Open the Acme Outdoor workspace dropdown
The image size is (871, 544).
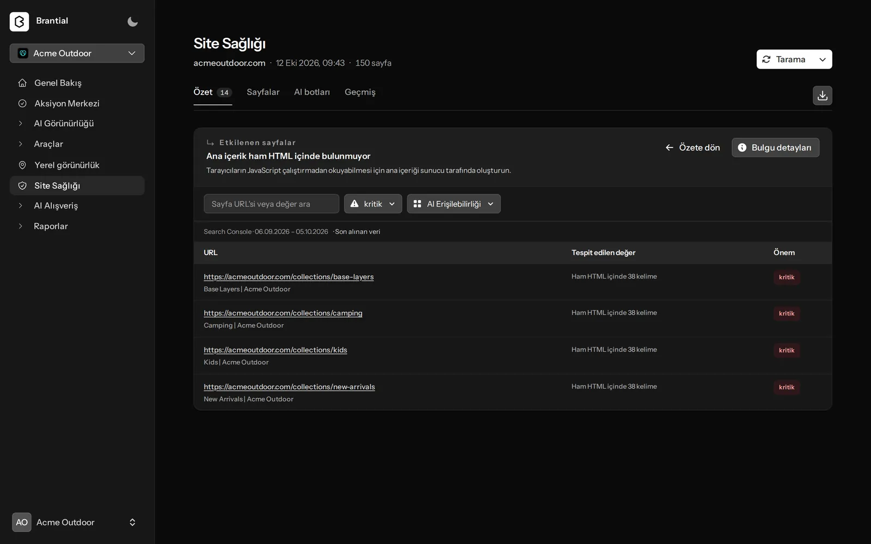pyautogui.click(x=77, y=53)
